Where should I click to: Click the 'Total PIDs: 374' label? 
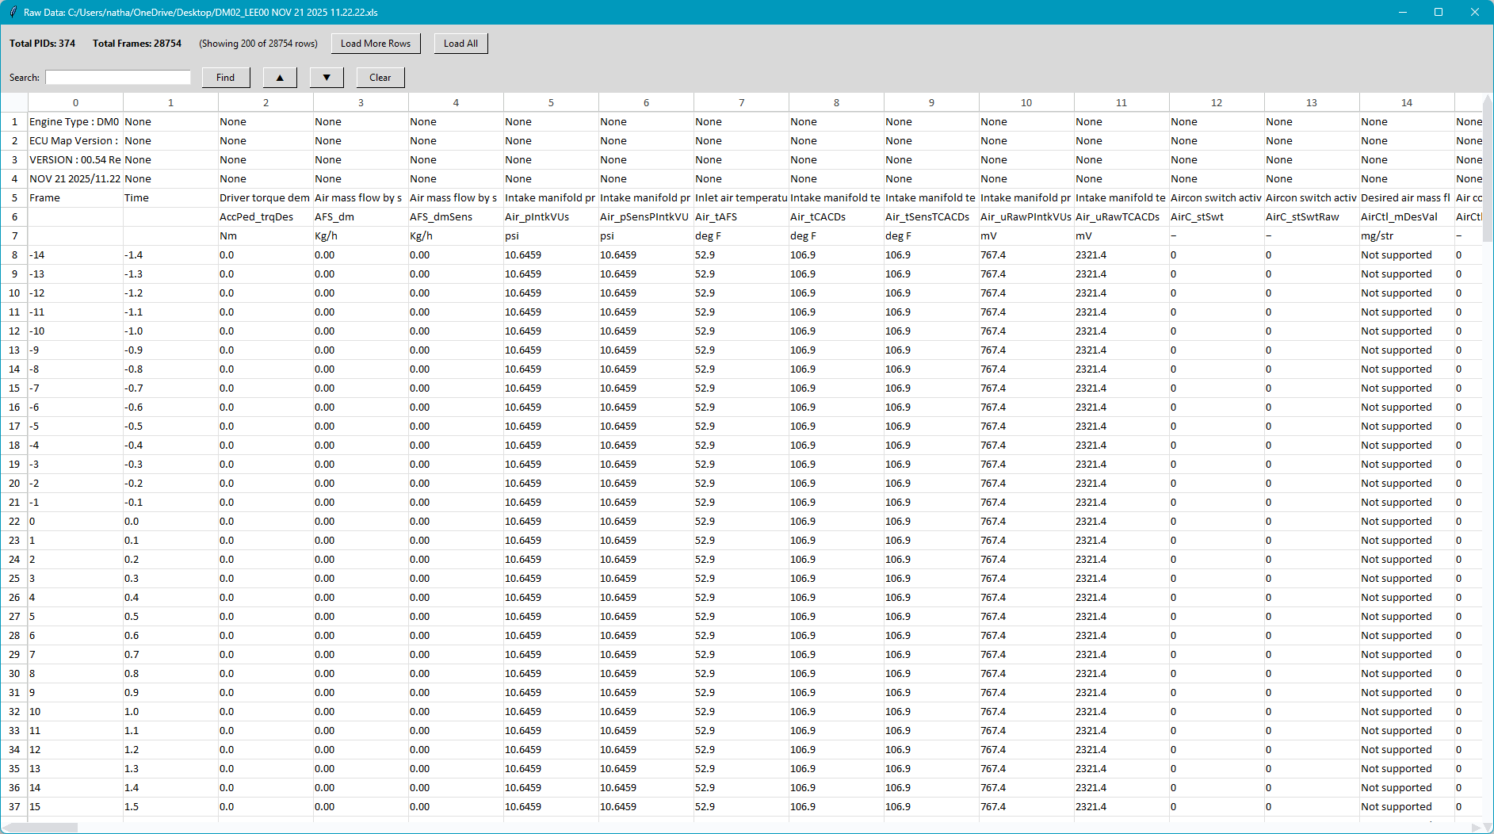tap(42, 44)
